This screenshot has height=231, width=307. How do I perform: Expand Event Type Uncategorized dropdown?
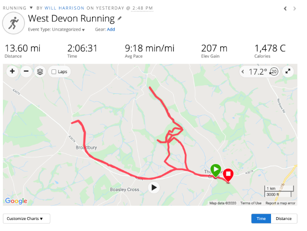pos(57,30)
